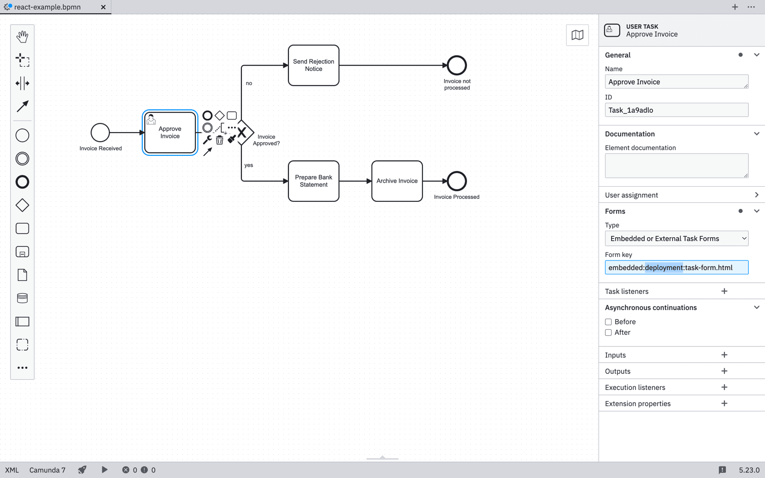Click the Form key input field
The width and height of the screenshot is (765, 478).
(x=676, y=267)
